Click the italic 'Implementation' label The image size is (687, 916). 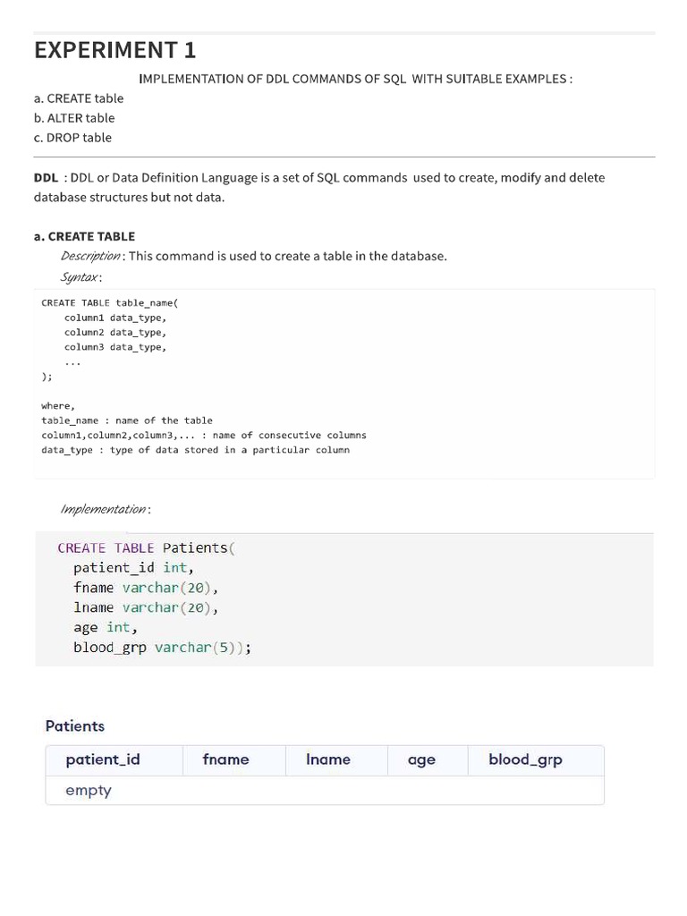pyautogui.click(x=104, y=509)
